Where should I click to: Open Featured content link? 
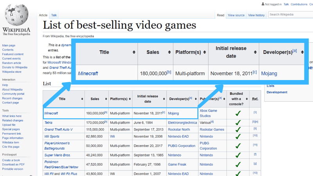(x=13, y=54)
